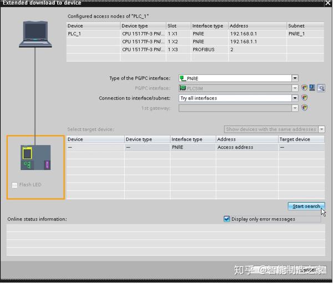
Task: Select the Access address target device row
Action: click(x=195, y=148)
